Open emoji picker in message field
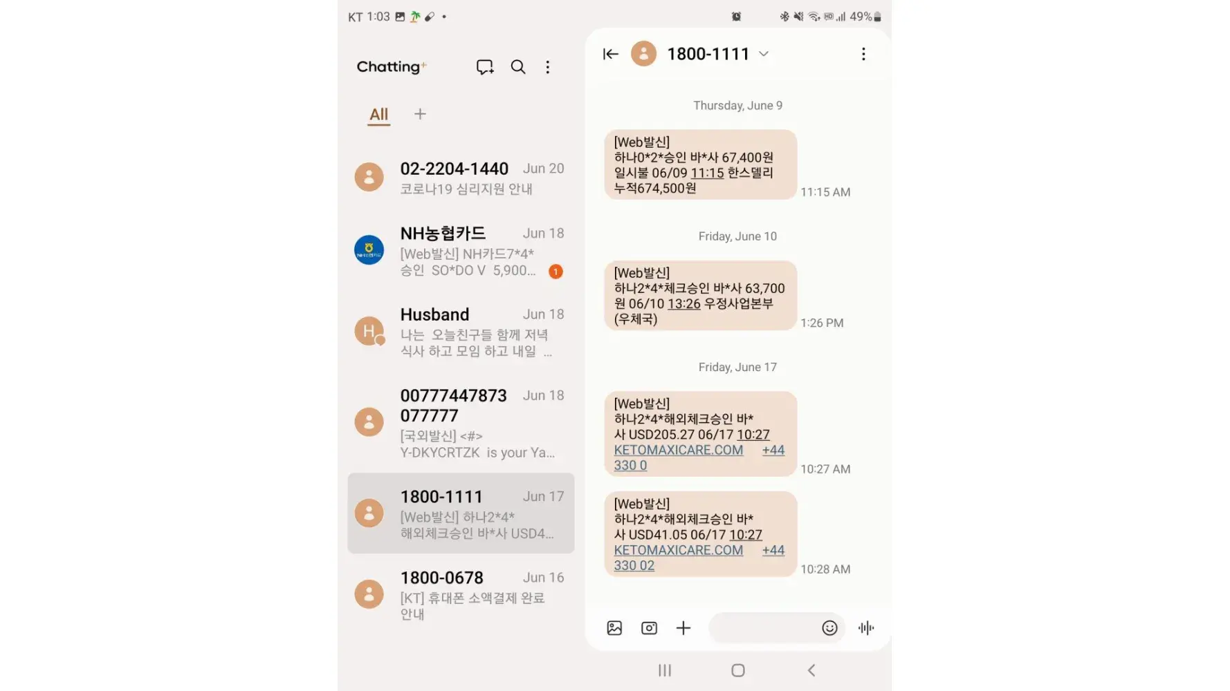 pos(829,628)
